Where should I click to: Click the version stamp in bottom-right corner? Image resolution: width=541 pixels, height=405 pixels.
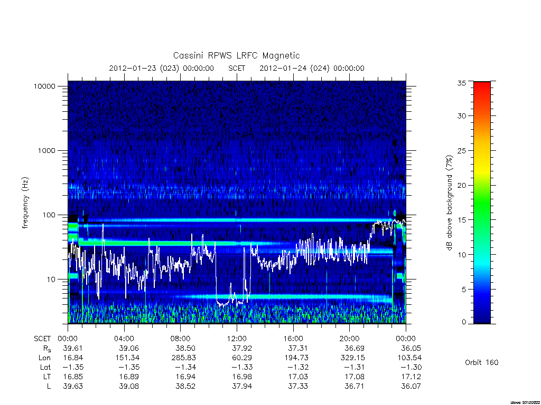pos(526,402)
